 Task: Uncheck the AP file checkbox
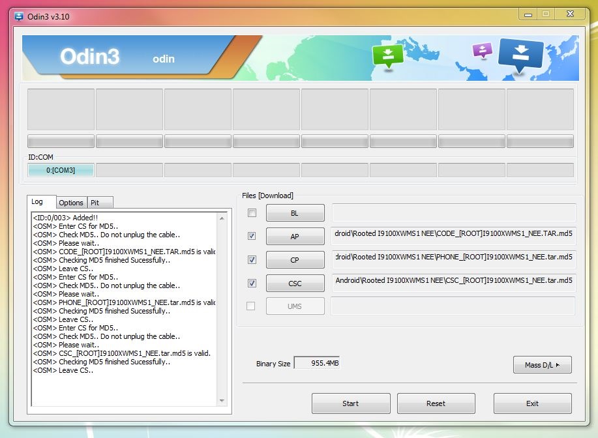252,236
